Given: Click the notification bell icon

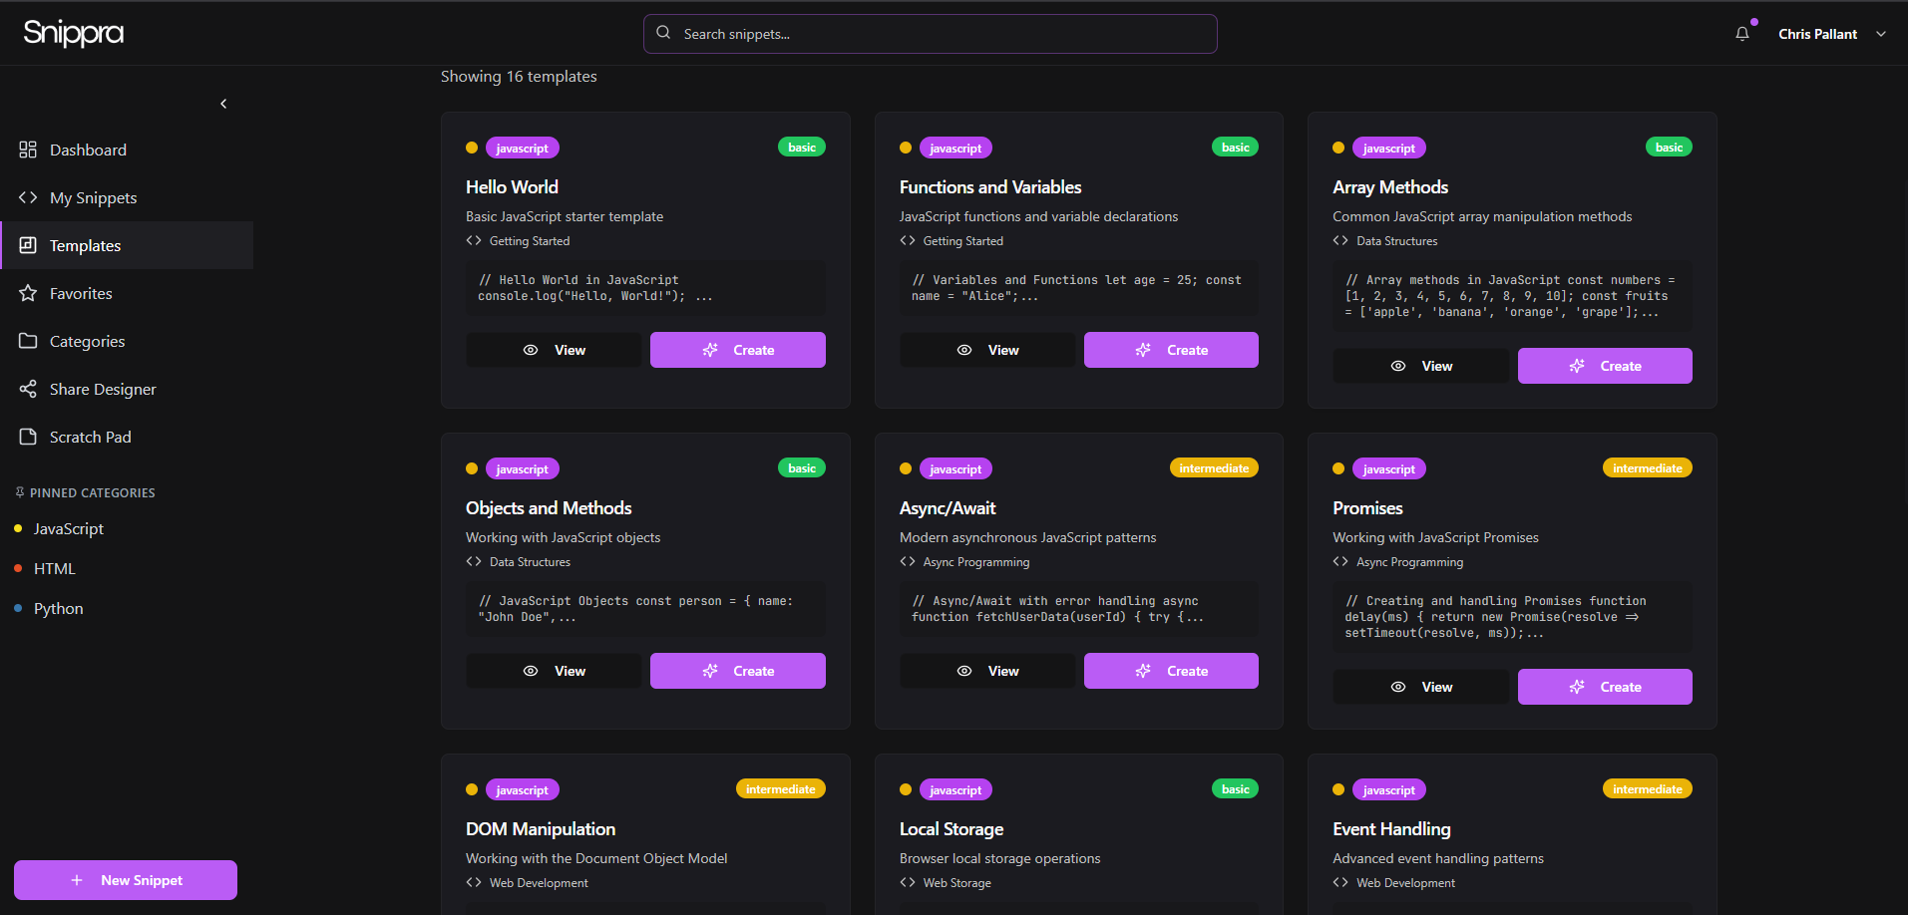Looking at the screenshot, I should (1741, 34).
